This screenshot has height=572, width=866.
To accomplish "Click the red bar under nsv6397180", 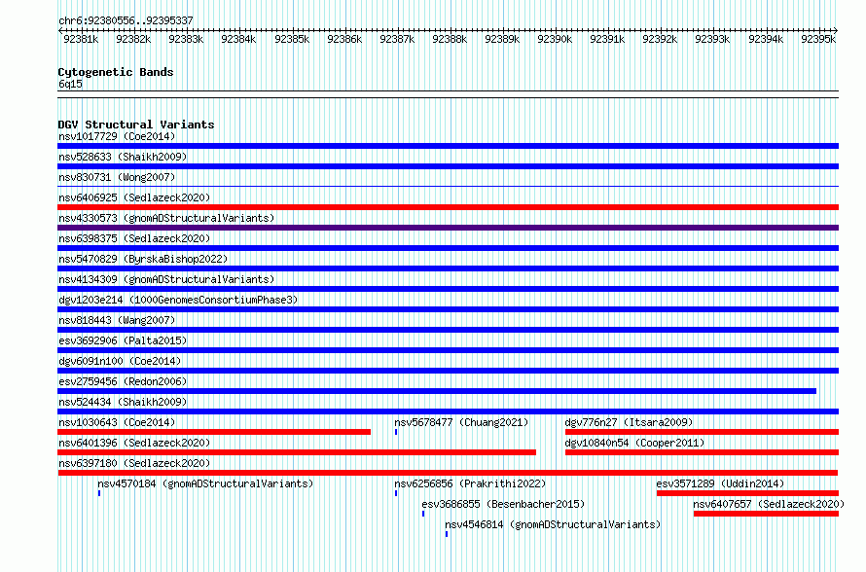I will click(x=448, y=473).
